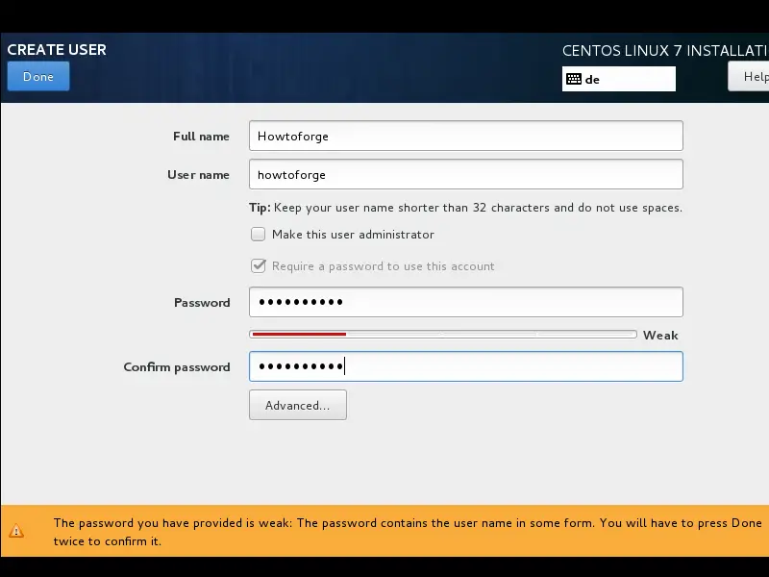Open the Advanced... settings button
This screenshot has height=577, width=769.
pyautogui.click(x=298, y=405)
